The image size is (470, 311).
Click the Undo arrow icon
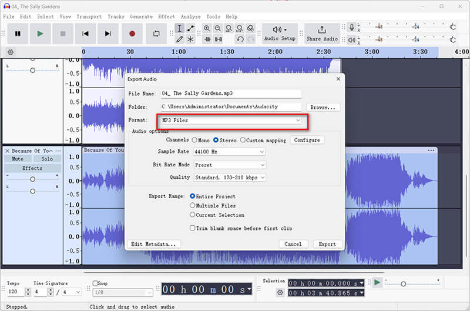240,39
